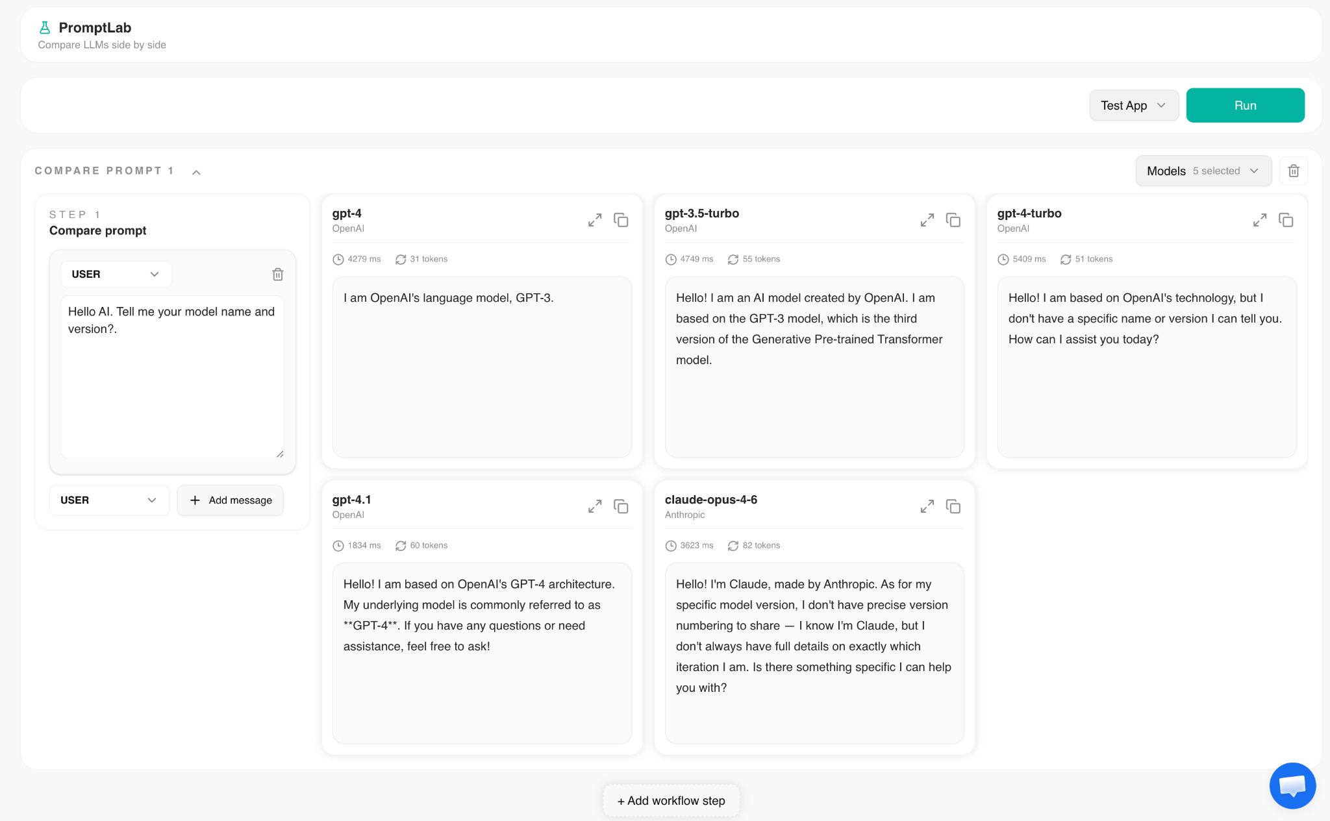Open the Test App dropdown
Image resolution: width=1330 pixels, height=821 pixels.
pyautogui.click(x=1134, y=105)
